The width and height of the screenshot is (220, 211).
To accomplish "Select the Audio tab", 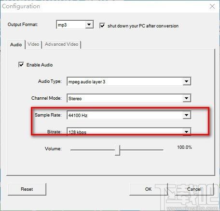I will tap(16, 44).
